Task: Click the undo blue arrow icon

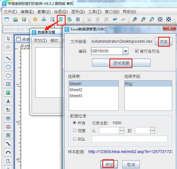Action: (115, 19)
